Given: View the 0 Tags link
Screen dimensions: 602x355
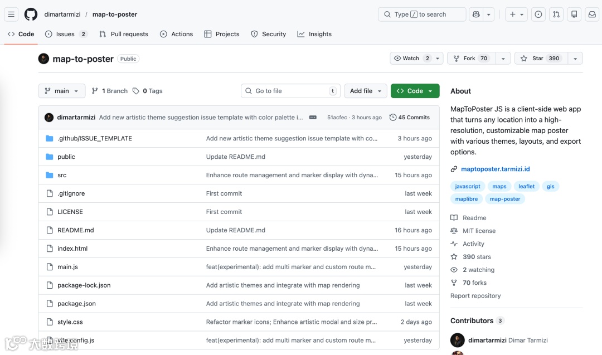Looking at the screenshot, I should [x=147, y=91].
